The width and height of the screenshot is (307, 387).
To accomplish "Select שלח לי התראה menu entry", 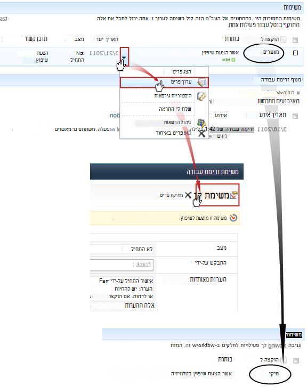I will coord(175,109).
